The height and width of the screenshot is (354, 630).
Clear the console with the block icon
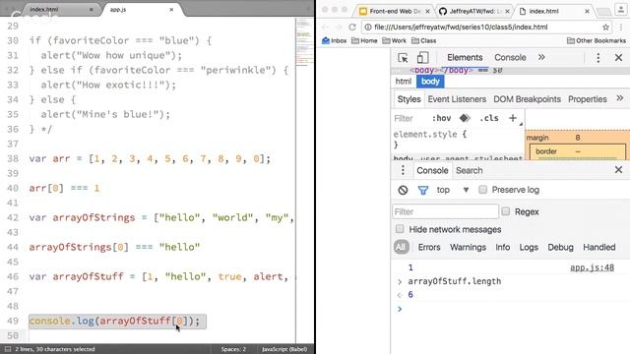coord(403,190)
